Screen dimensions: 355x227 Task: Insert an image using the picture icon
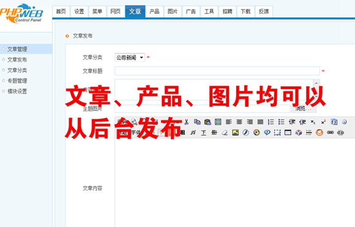click(236, 132)
